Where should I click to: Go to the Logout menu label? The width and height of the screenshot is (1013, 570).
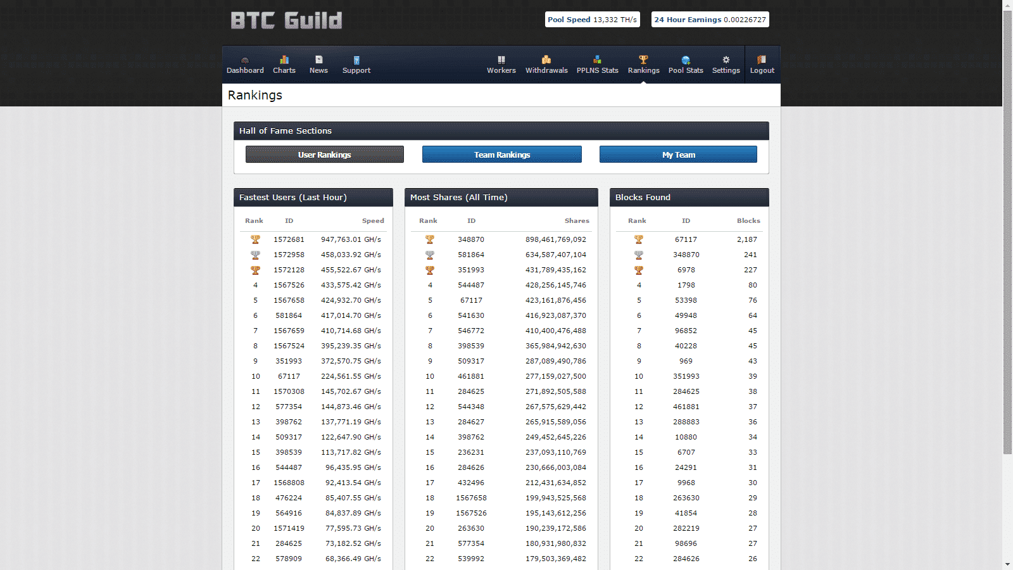[762, 70]
